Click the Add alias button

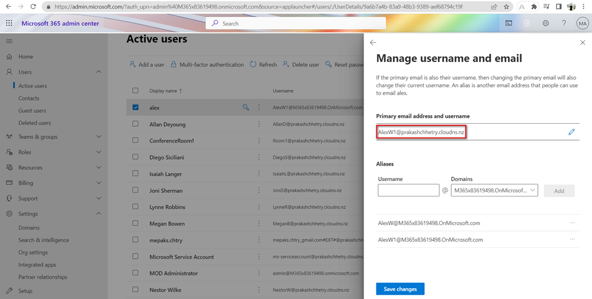(559, 191)
